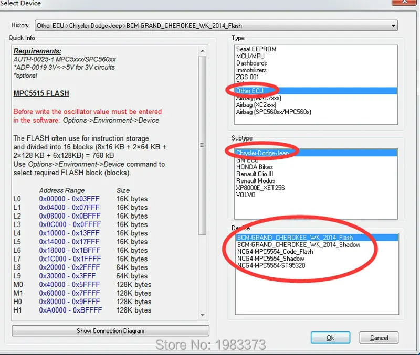Click the MPC5515 FLASH heading
Image resolution: width=420 pixels, height=355 pixels.
coord(41,93)
